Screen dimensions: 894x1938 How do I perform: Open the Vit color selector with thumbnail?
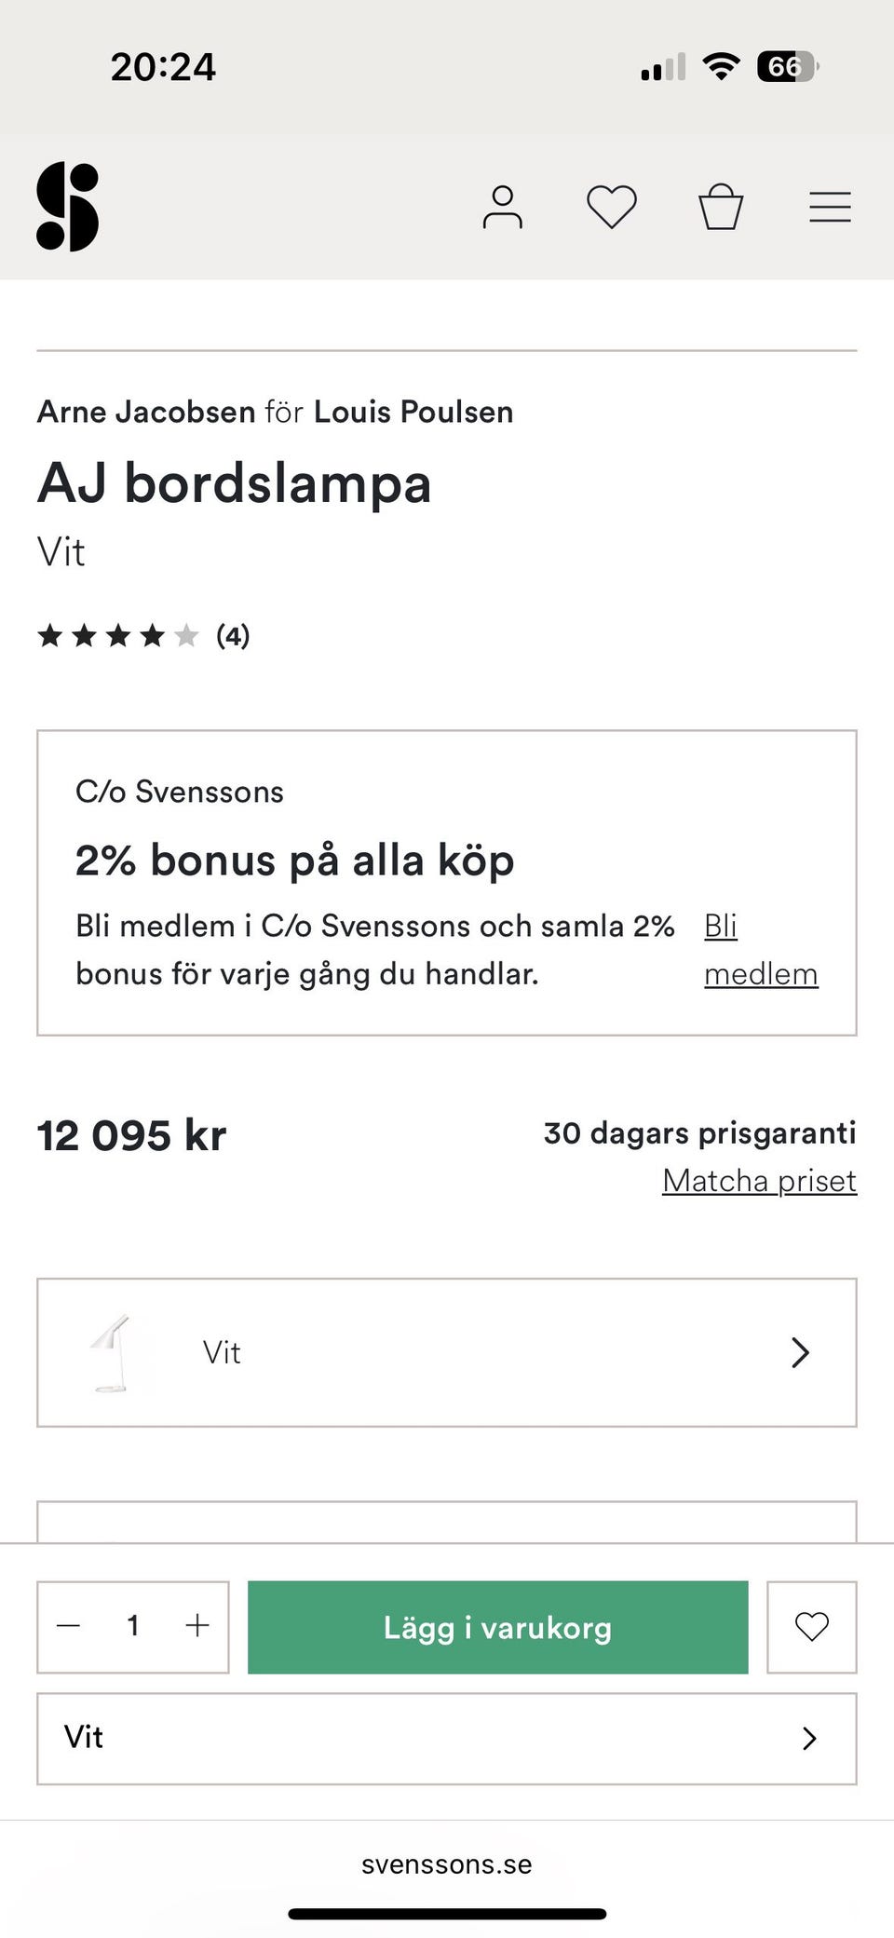446,1352
